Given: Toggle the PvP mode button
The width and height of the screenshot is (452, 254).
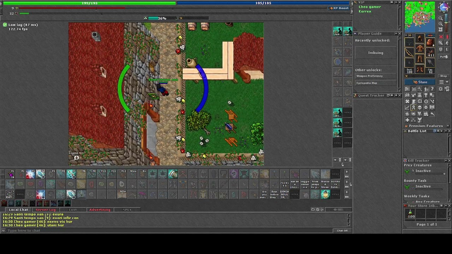Looking at the screenshot, I should [444, 57].
